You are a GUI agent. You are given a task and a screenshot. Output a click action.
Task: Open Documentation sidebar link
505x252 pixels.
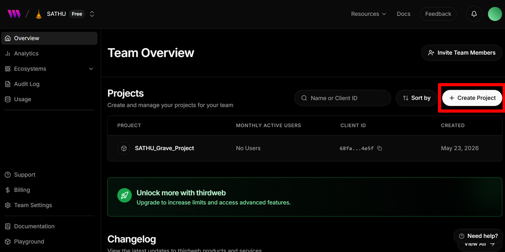[x=49, y=226]
